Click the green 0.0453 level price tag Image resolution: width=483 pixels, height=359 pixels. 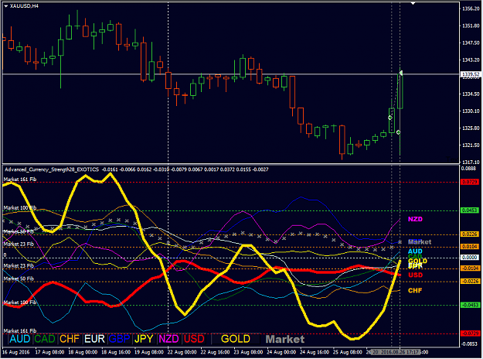[470, 210]
